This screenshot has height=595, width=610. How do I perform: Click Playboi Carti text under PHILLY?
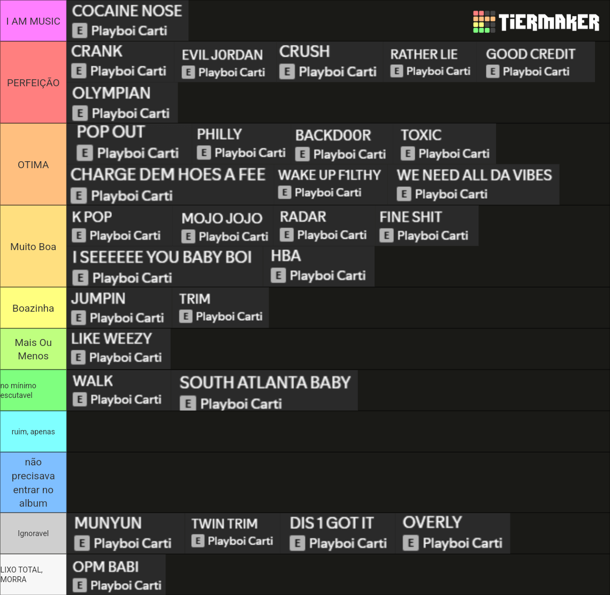250,153
